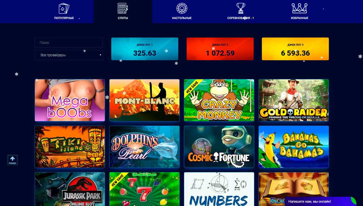Launch the Dolphin's Pearl slot
363x206 pixels.
tap(145, 147)
